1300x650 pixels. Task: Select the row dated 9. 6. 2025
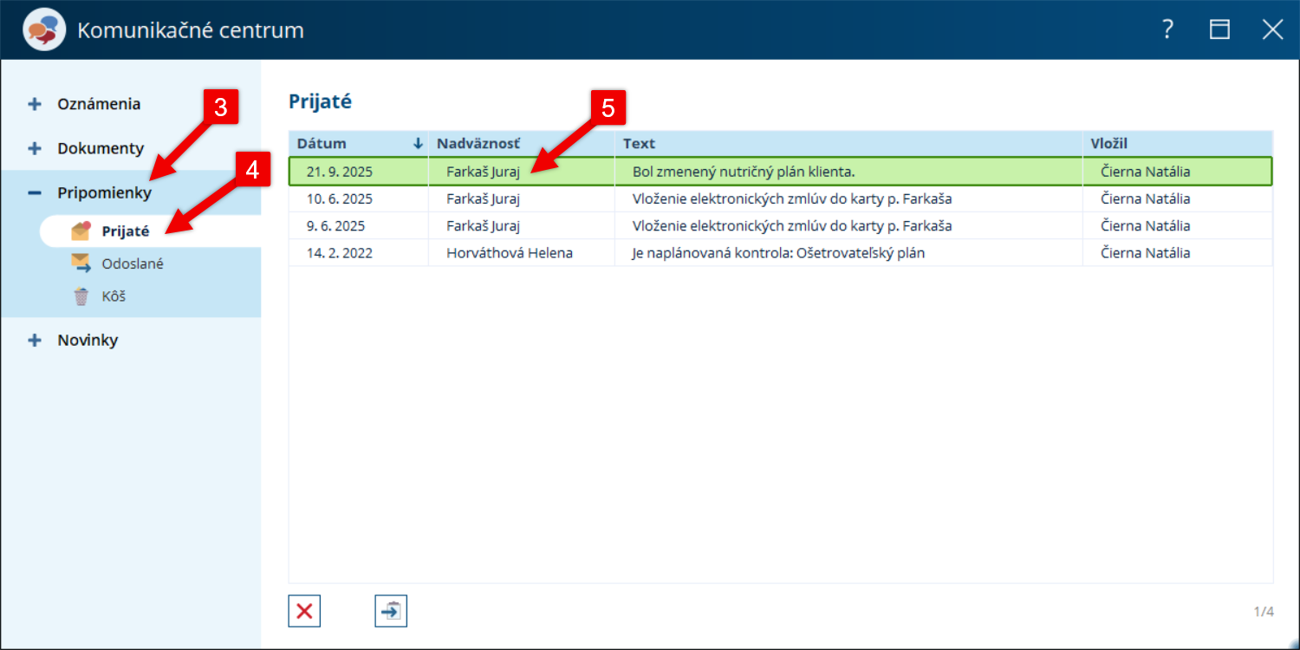coord(780,226)
